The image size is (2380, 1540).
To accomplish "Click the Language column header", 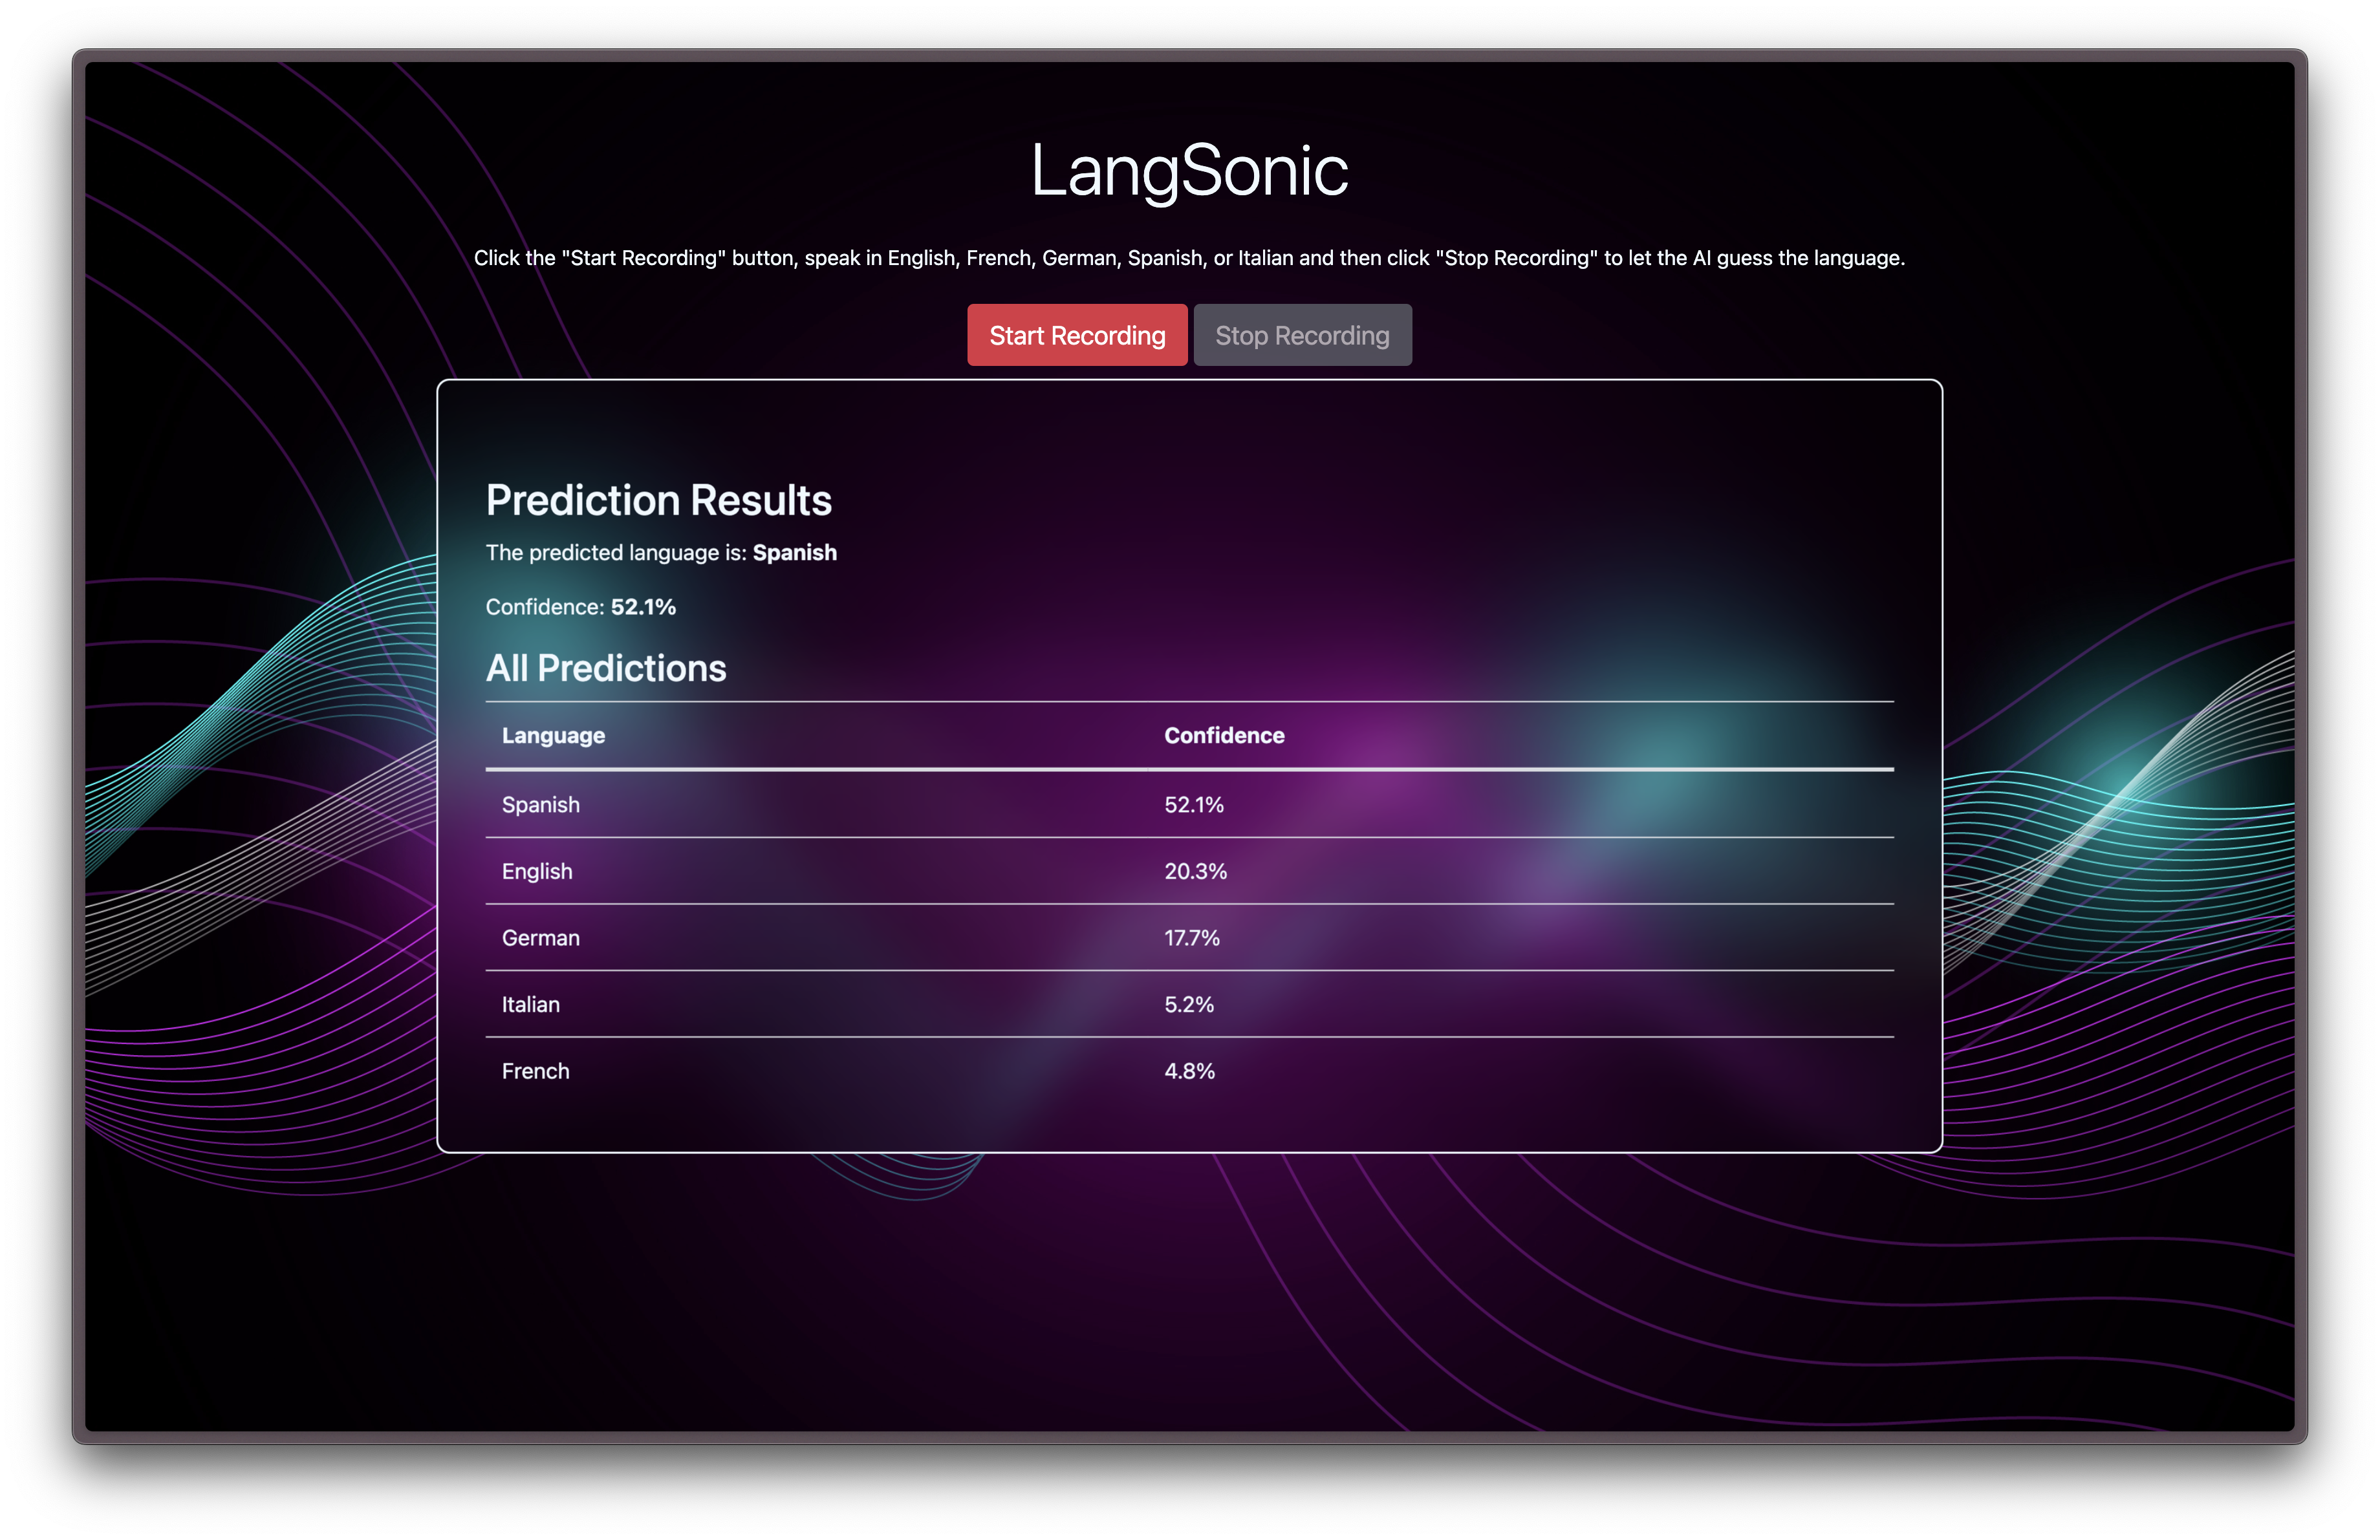I will [553, 736].
